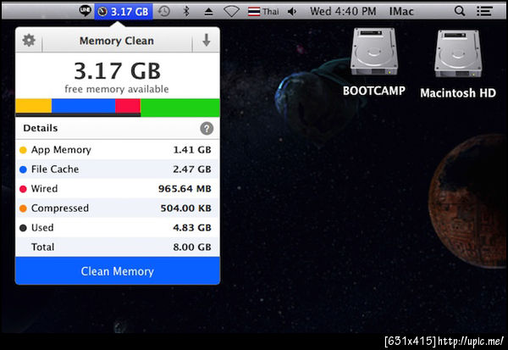Viewport: 508px width, 350px height.
Task: Click the Compressed row label
Action: click(59, 208)
